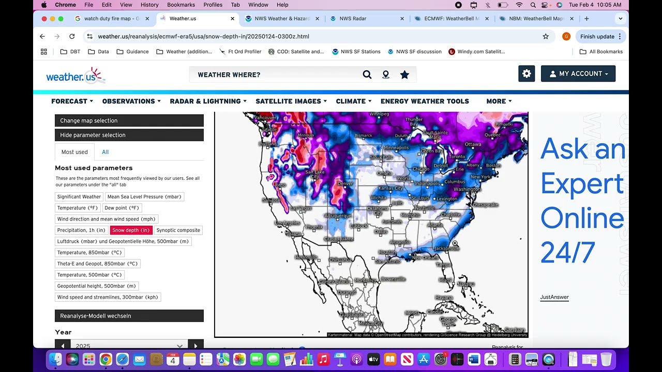Click Hide parameter selection button

click(x=129, y=135)
